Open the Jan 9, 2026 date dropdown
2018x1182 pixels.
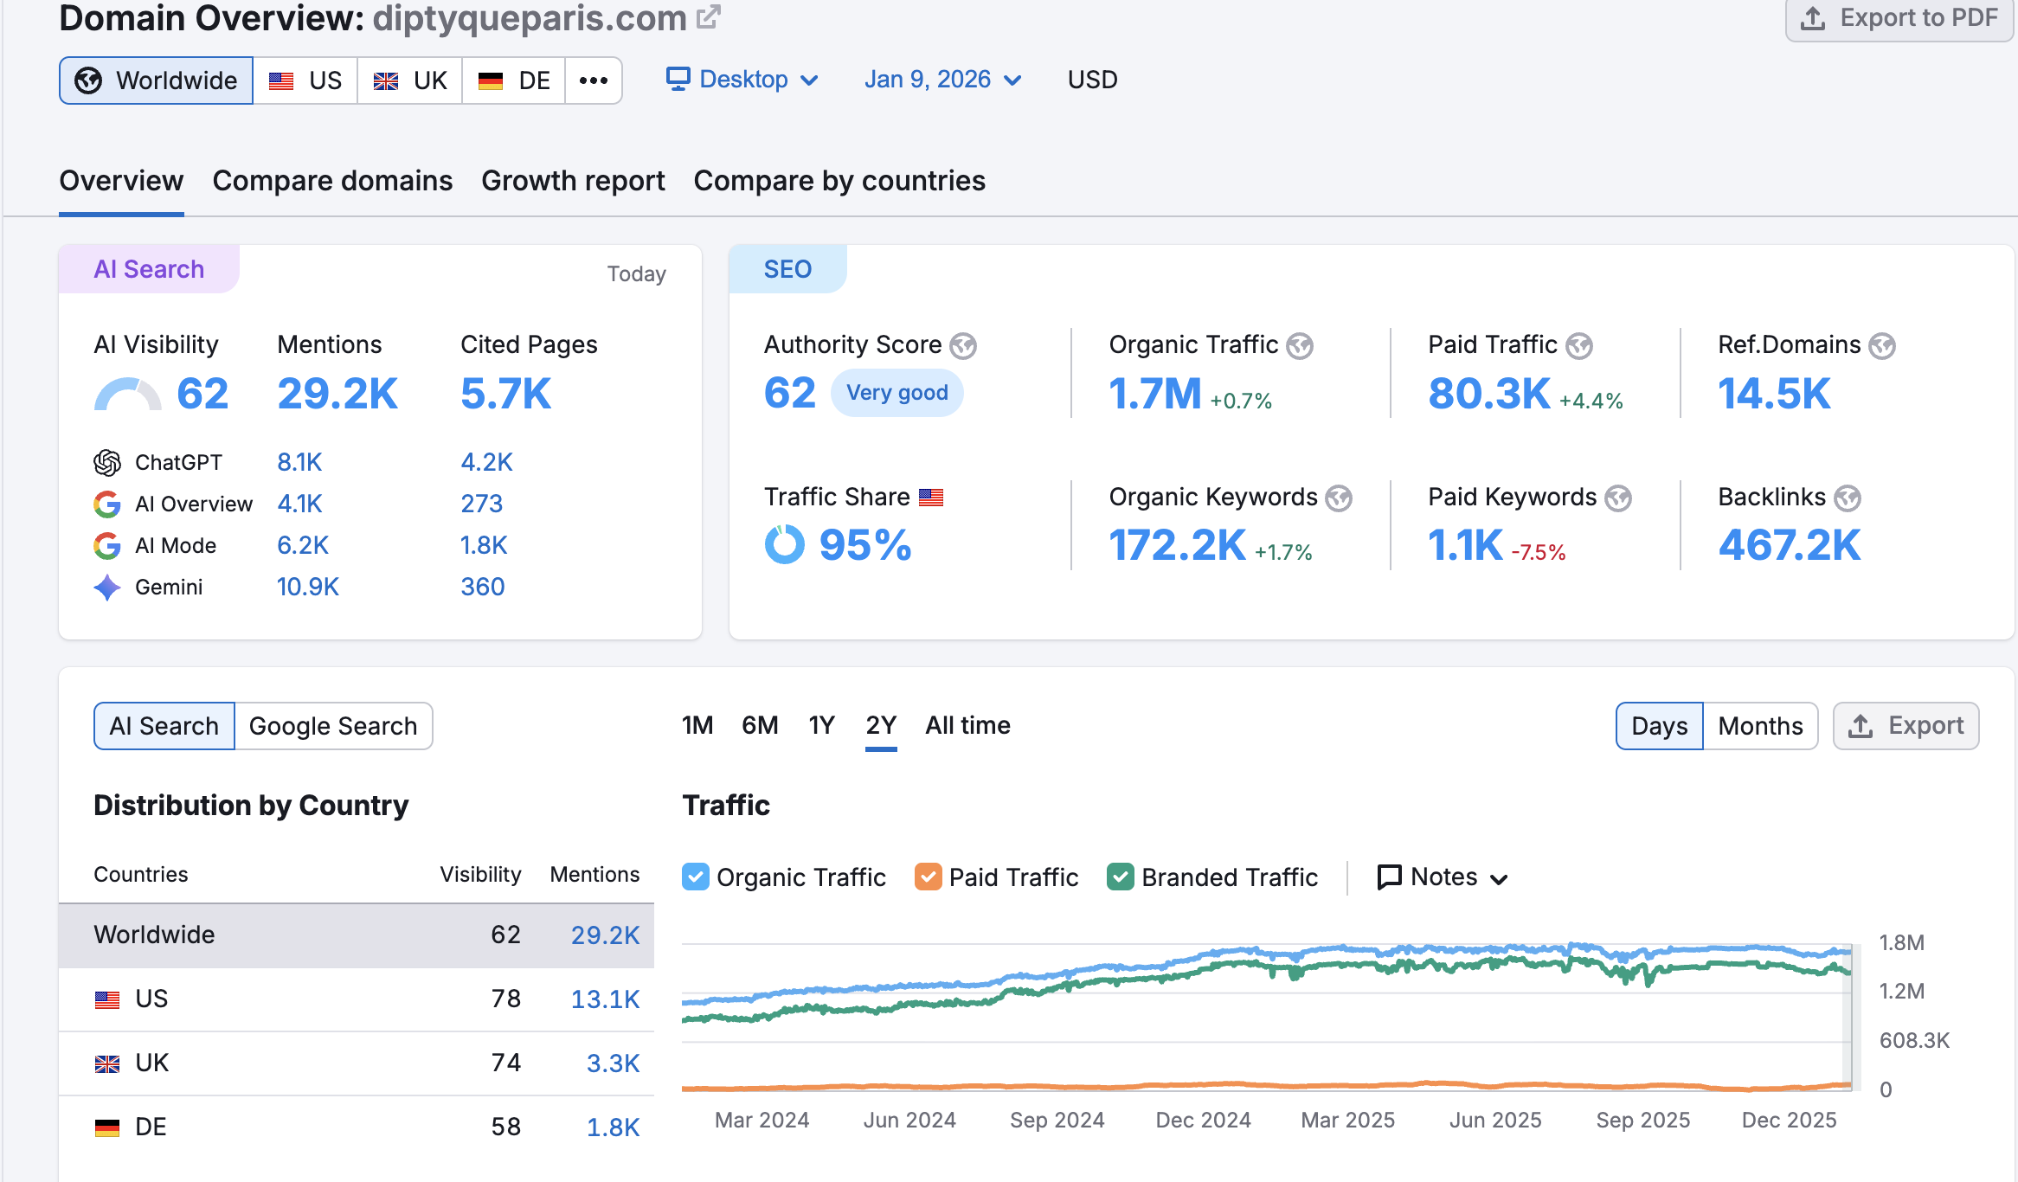[x=943, y=80]
